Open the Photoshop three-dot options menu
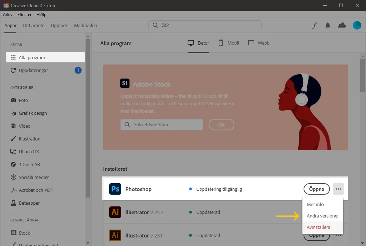Viewport: 366px width, 246px height. (x=339, y=189)
